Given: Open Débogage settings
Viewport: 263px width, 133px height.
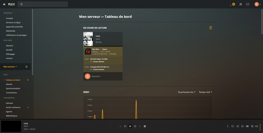Looking at the screenshot, I should point(10,54).
